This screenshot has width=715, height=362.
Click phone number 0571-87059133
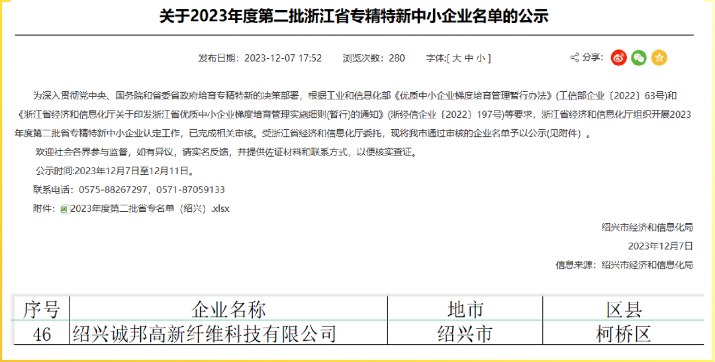191,190
